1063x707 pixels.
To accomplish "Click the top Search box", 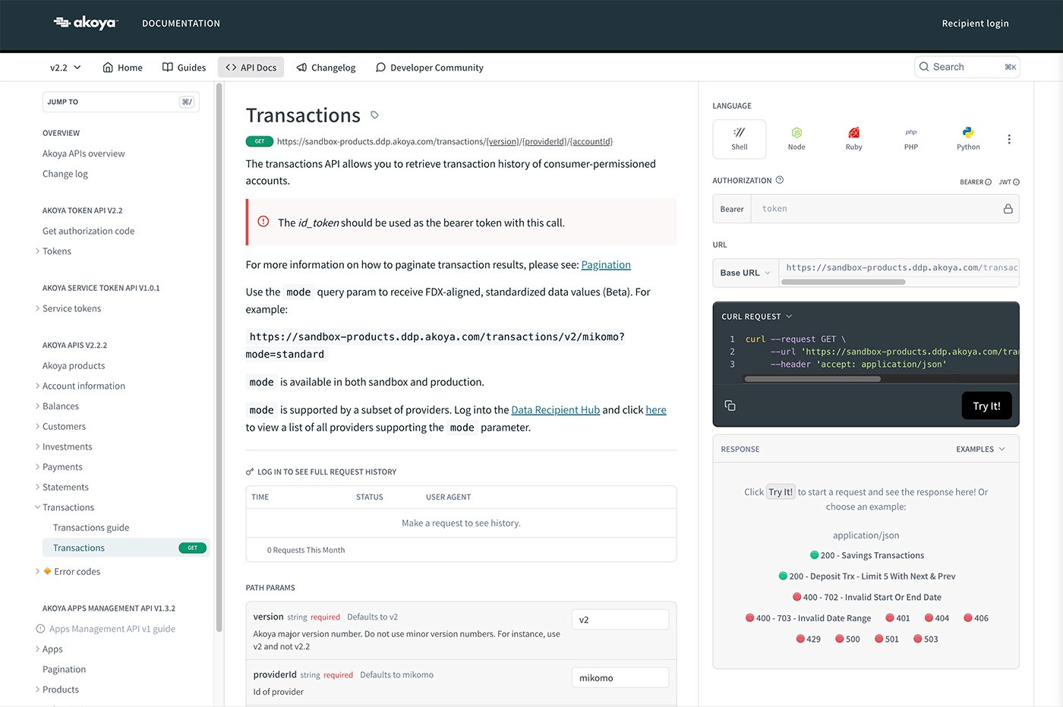I will tap(967, 67).
